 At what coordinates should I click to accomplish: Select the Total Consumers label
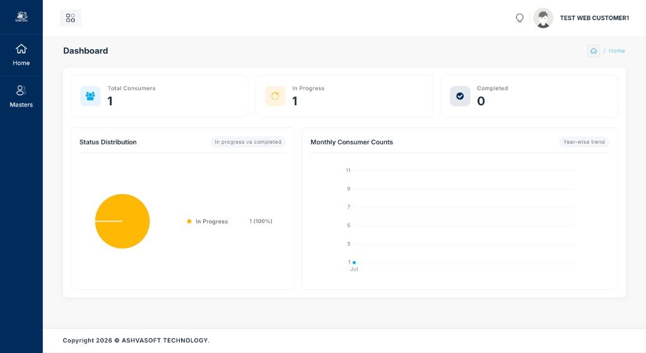pos(131,88)
